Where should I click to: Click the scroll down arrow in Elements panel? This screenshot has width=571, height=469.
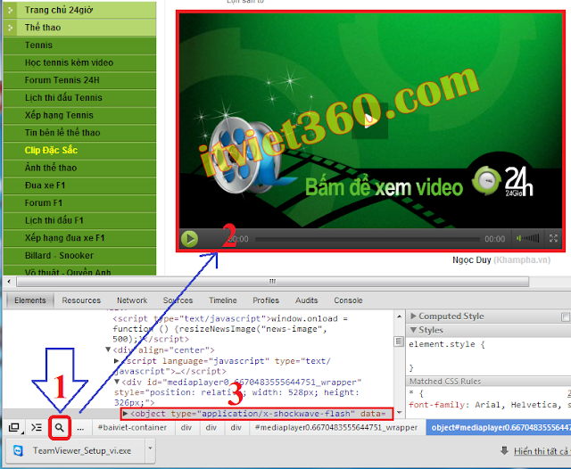pyautogui.click(x=399, y=413)
